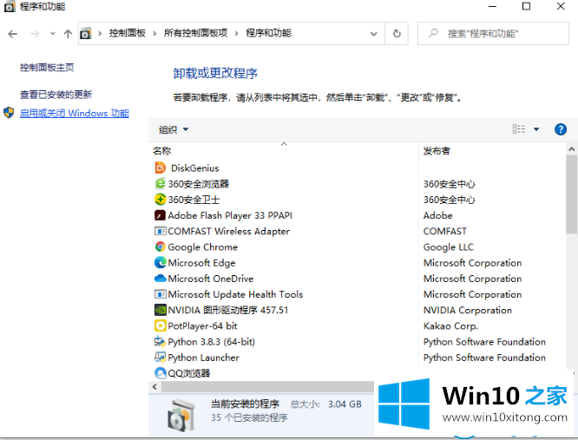The width and height of the screenshot is (578, 440).
Task: Select the 360安全卫士 icon
Action: click(160, 200)
